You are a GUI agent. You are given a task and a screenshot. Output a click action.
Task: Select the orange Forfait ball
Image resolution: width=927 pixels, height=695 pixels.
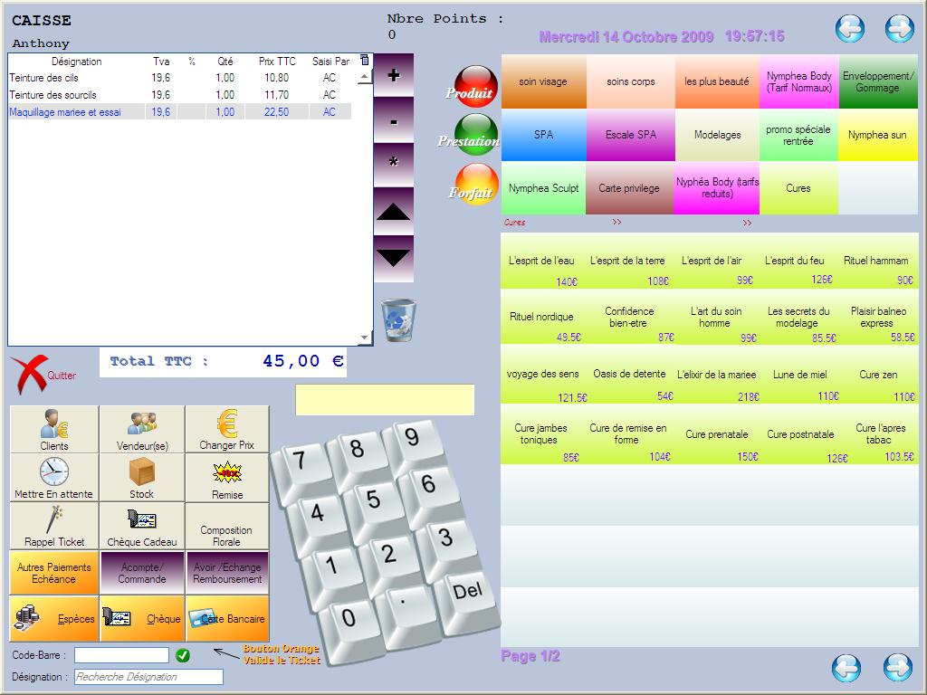click(475, 186)
